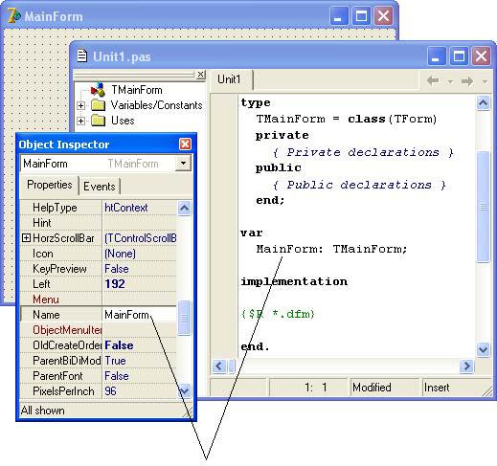The image size is (497, 466).
Task: Click the 'MainForm: TMainForm;' declaration line
Action: (x=331, y=249)
